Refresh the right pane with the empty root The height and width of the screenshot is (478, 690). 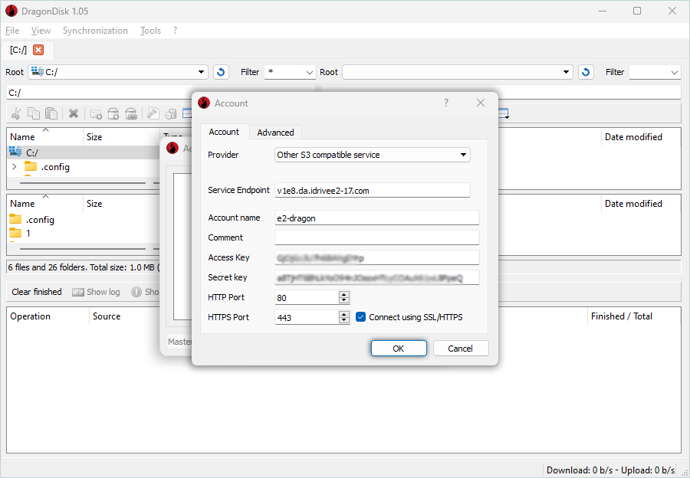tap(586, 72)
